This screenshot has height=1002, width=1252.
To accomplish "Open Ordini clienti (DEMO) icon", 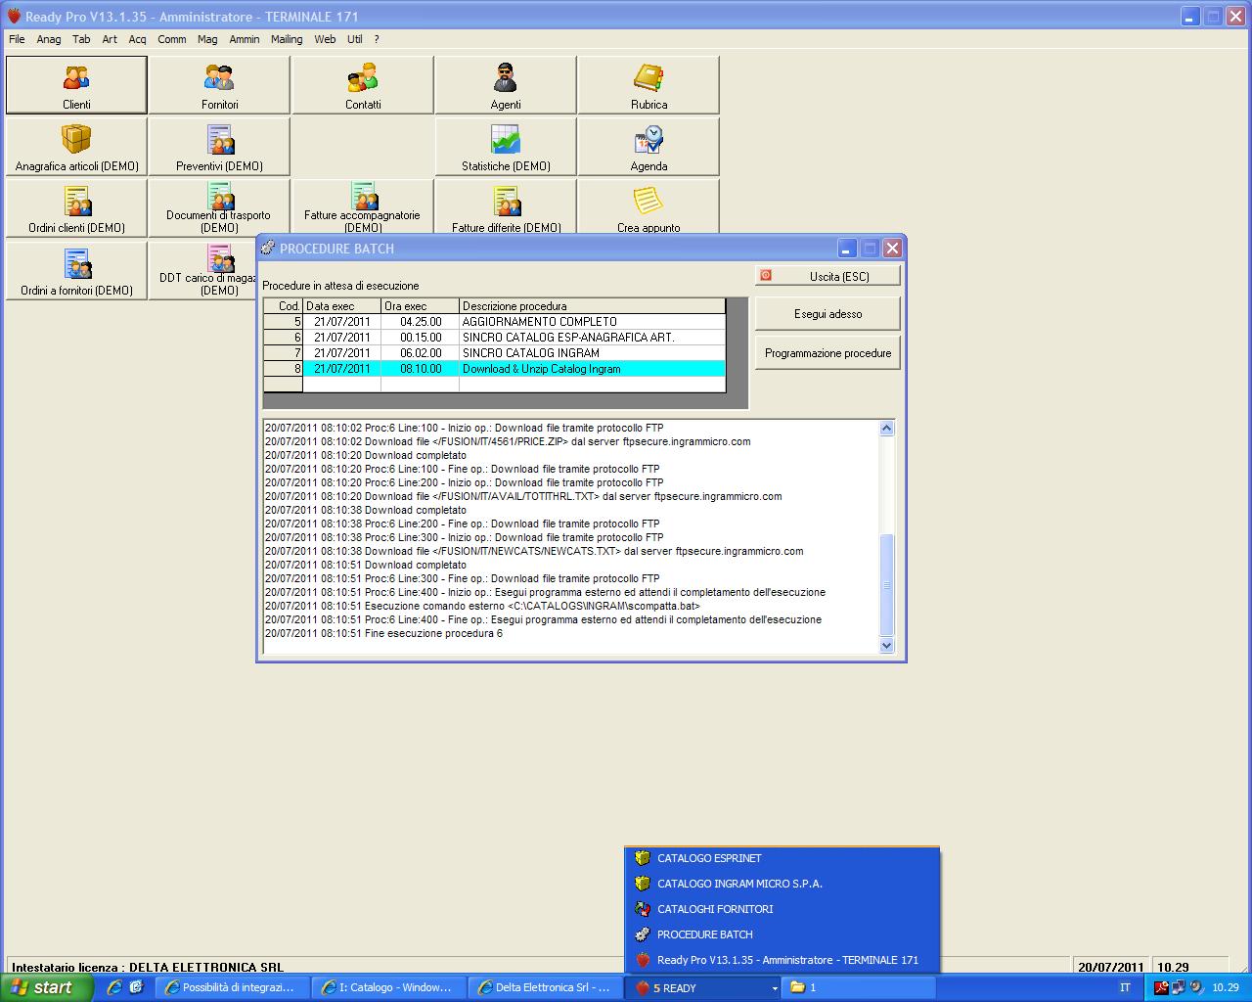I will pyautogui.click(x=76, y=207).
